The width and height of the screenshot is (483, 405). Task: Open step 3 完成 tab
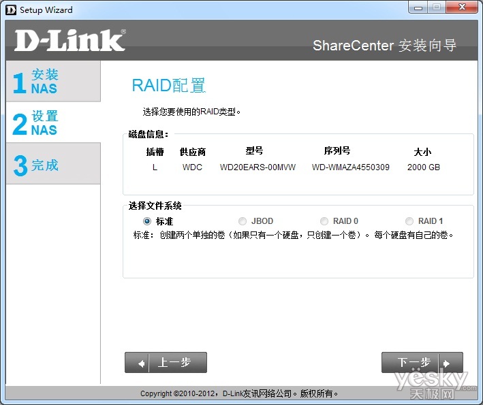53,164
